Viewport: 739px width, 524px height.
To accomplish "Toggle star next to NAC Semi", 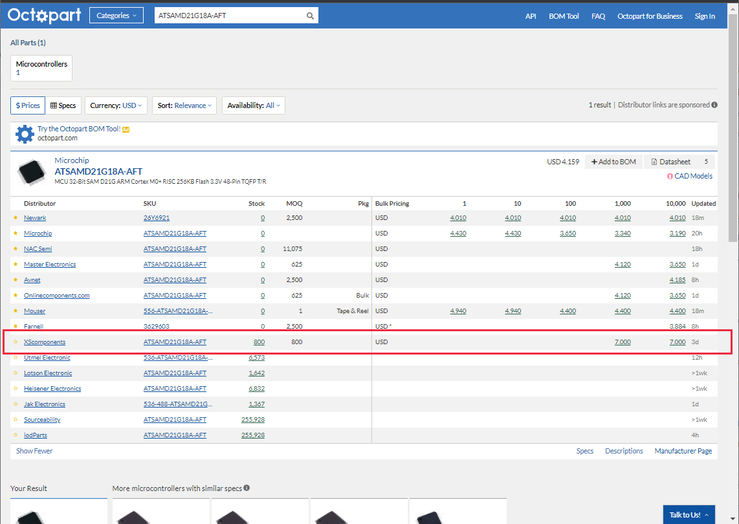I will (16, 249).
